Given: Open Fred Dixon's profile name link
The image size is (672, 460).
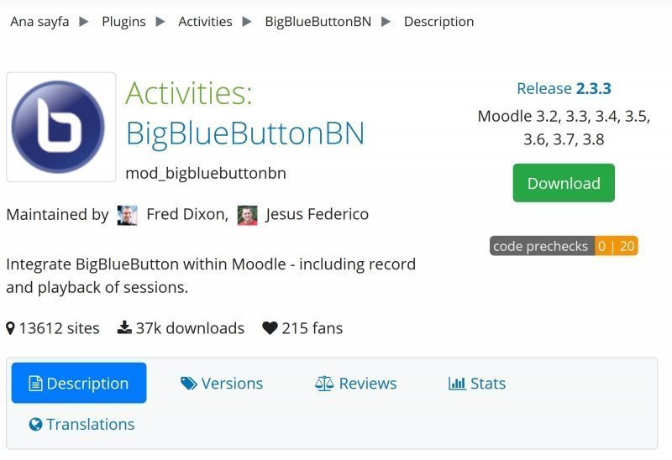Looking at the screenshot, I should [x=186, y=215].
